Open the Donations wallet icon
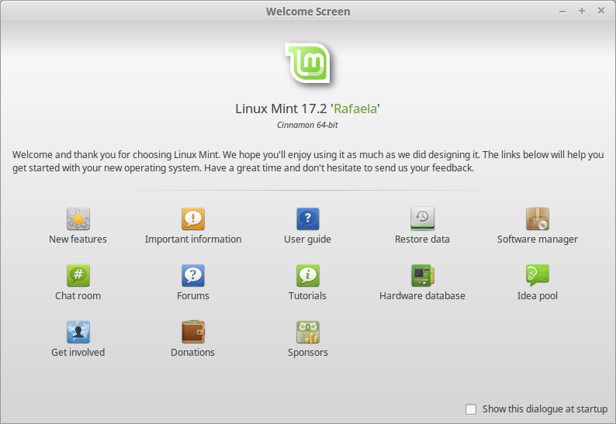 coord(193,332)
